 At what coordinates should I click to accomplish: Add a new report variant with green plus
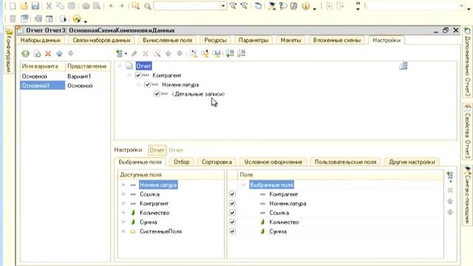pos(26,54)
